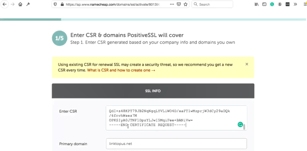The height and width of the screenshot is (151, 307).
Task: Dismiss the yellow CSR warning notice
Action: click(247, 64)
